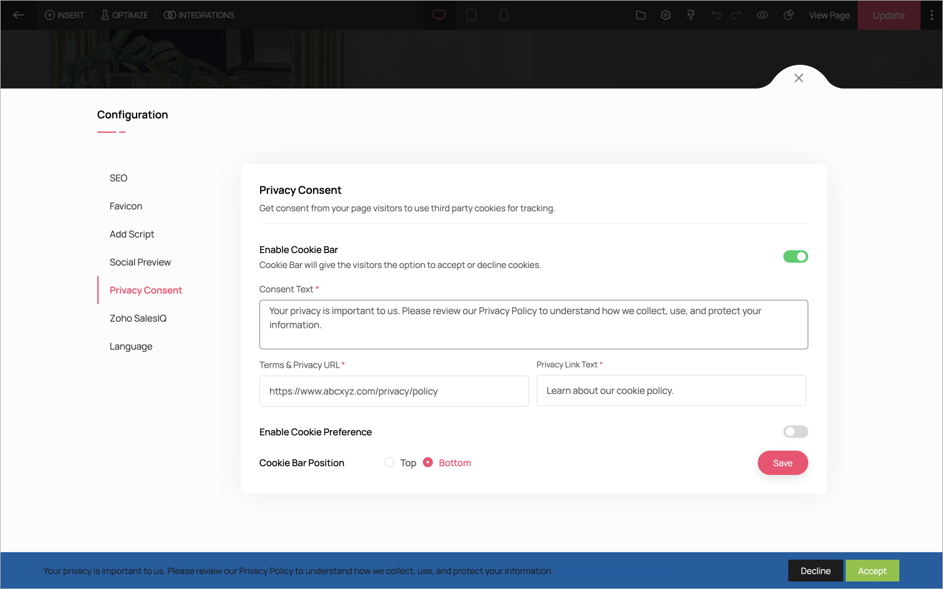Open the pie chart reports icon
Image resolution: width=943 pixels, height=589 pixels.
click(788, 15)
